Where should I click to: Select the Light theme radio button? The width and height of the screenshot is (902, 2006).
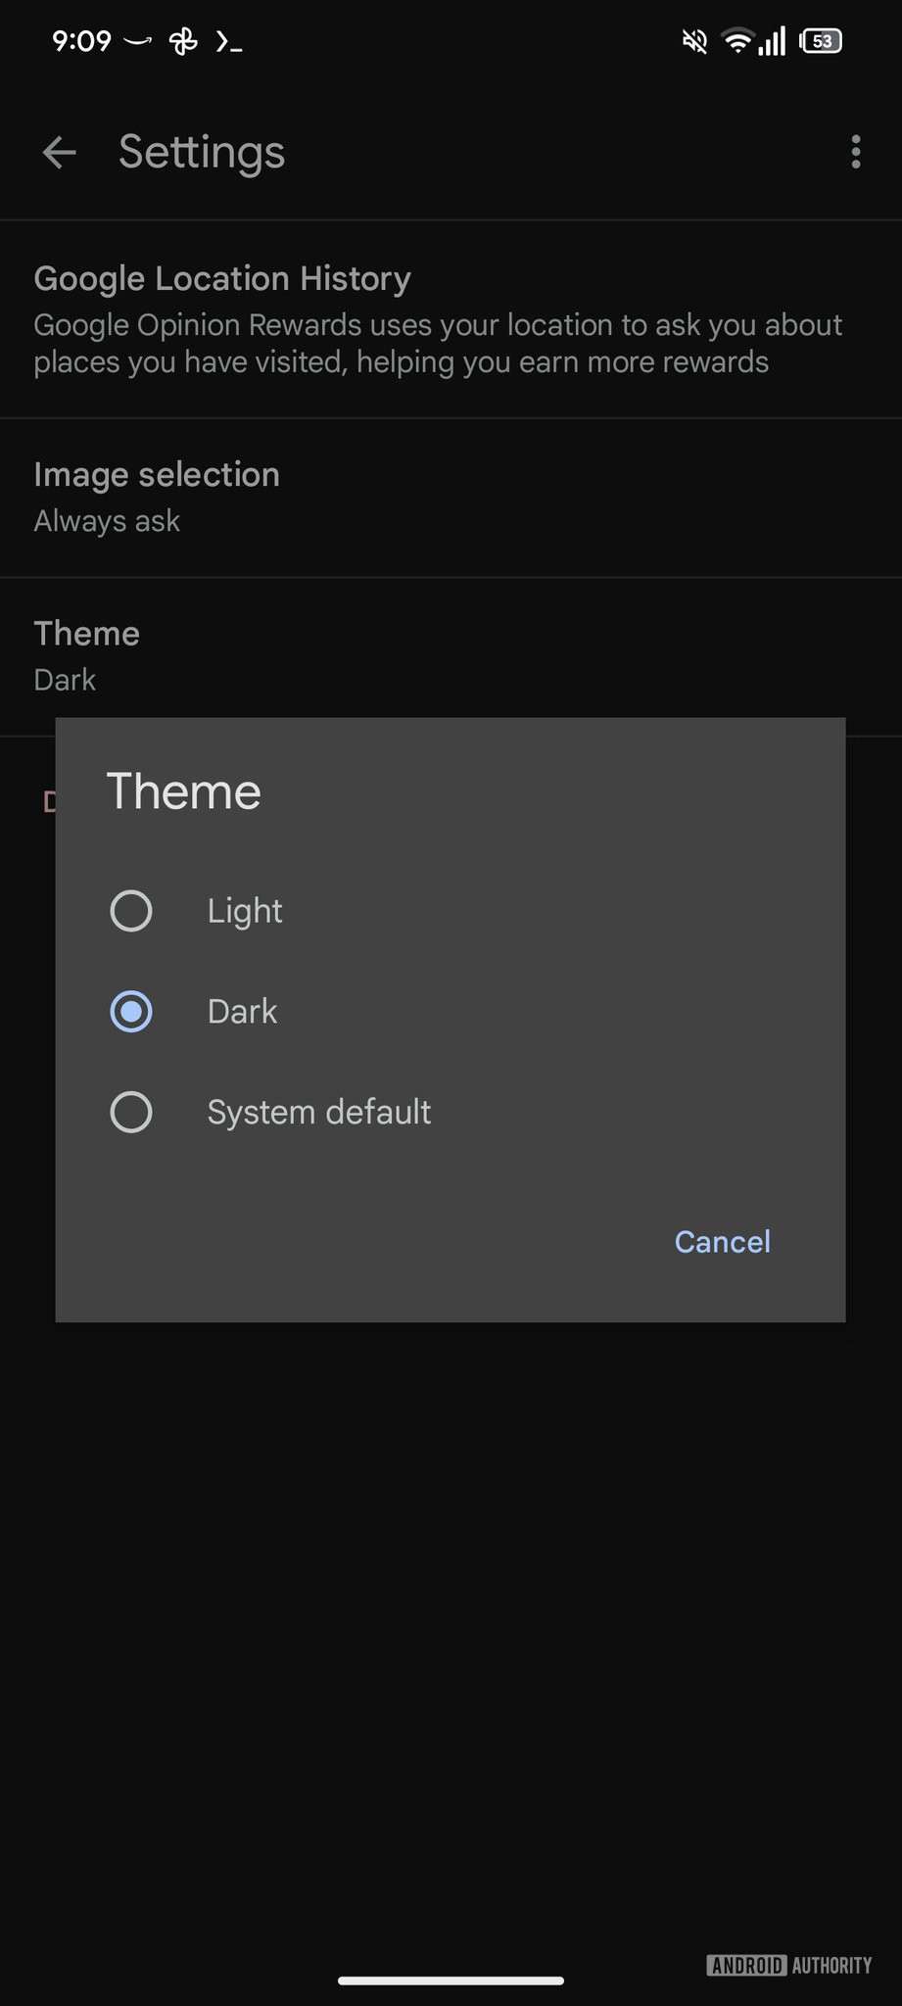[x=131, y=911]
